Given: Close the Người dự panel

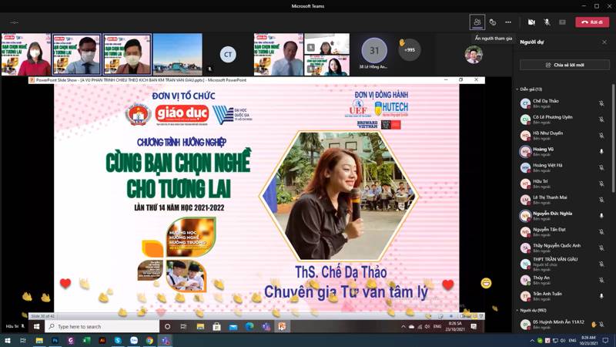Looking at the screenshot, I should click(x=604, y=42).
